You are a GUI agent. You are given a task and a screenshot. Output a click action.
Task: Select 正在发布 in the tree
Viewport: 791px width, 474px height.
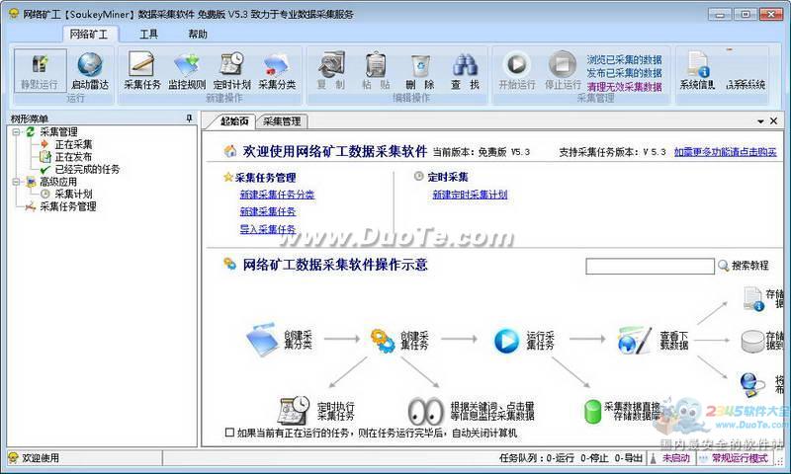[73, 157]
